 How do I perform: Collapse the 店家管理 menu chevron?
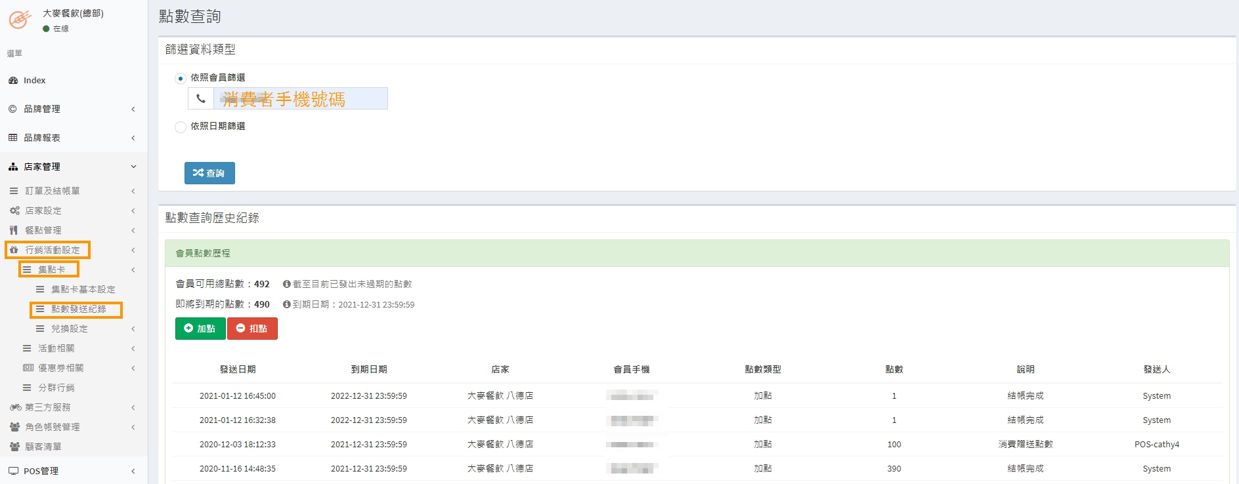coord(133,167)
